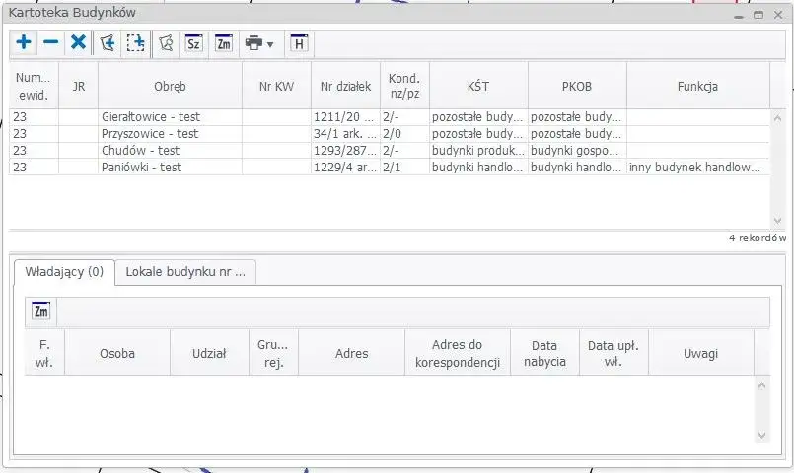Click the polygon with plus selection icon

[x=107, y=42]
